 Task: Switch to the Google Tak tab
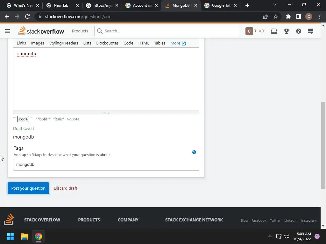click(x=221, y=5)
